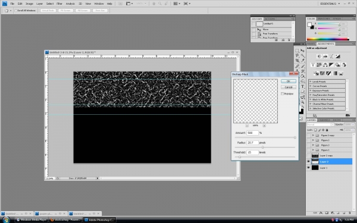
Task: Expand Hue/Saturation Presets list
Action: pos(311,95)
